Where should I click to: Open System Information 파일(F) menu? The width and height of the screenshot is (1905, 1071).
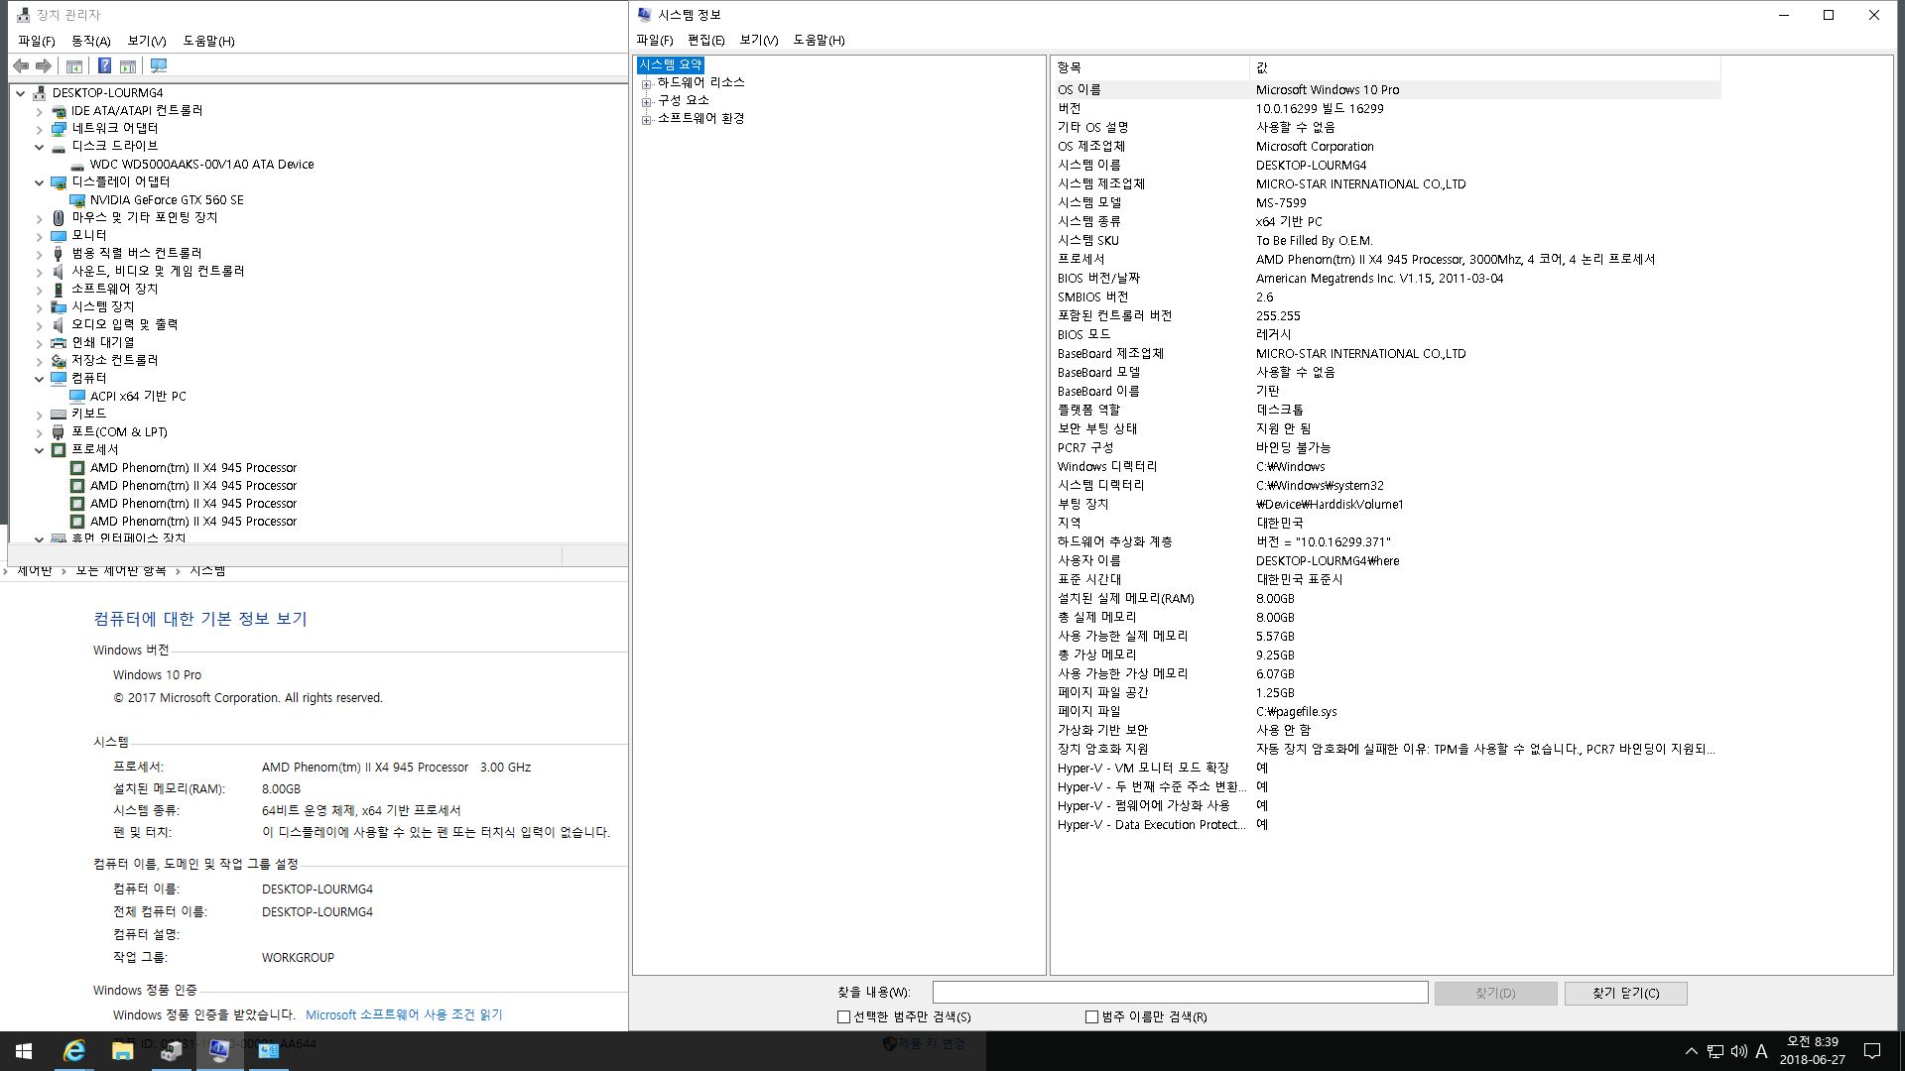point(655,40)
